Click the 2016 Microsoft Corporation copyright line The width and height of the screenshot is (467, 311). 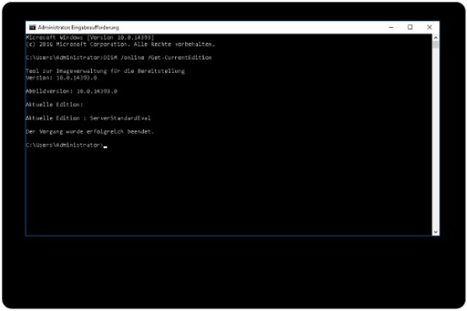[121, 44]
